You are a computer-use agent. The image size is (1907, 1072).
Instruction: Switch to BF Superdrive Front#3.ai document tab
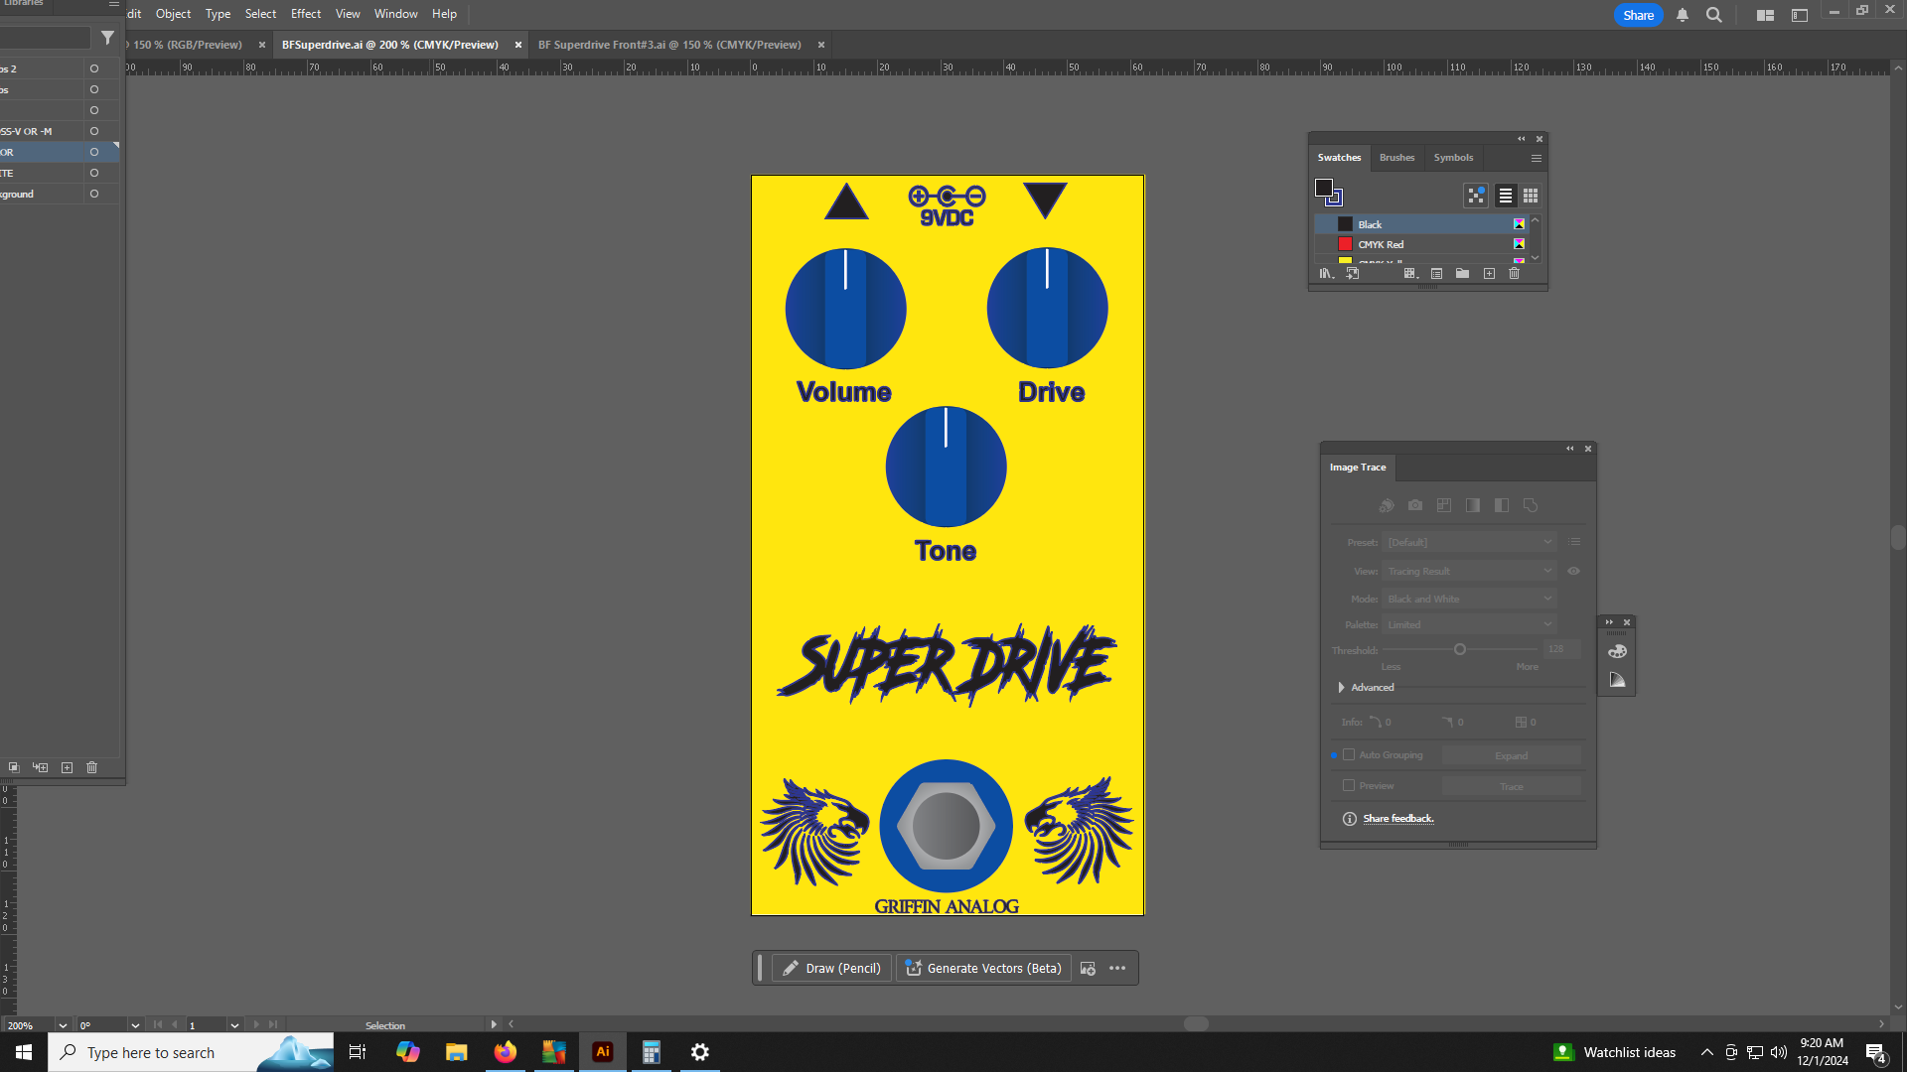(x=669, y=45)
